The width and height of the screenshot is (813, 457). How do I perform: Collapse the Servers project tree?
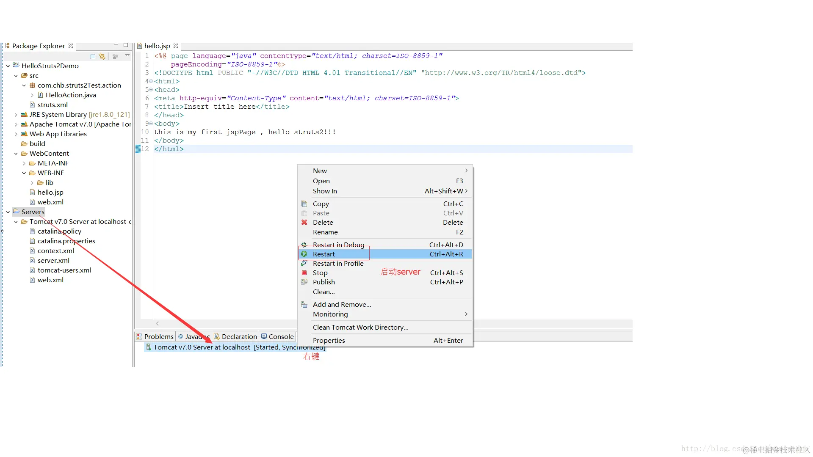[x=8, y=212]
